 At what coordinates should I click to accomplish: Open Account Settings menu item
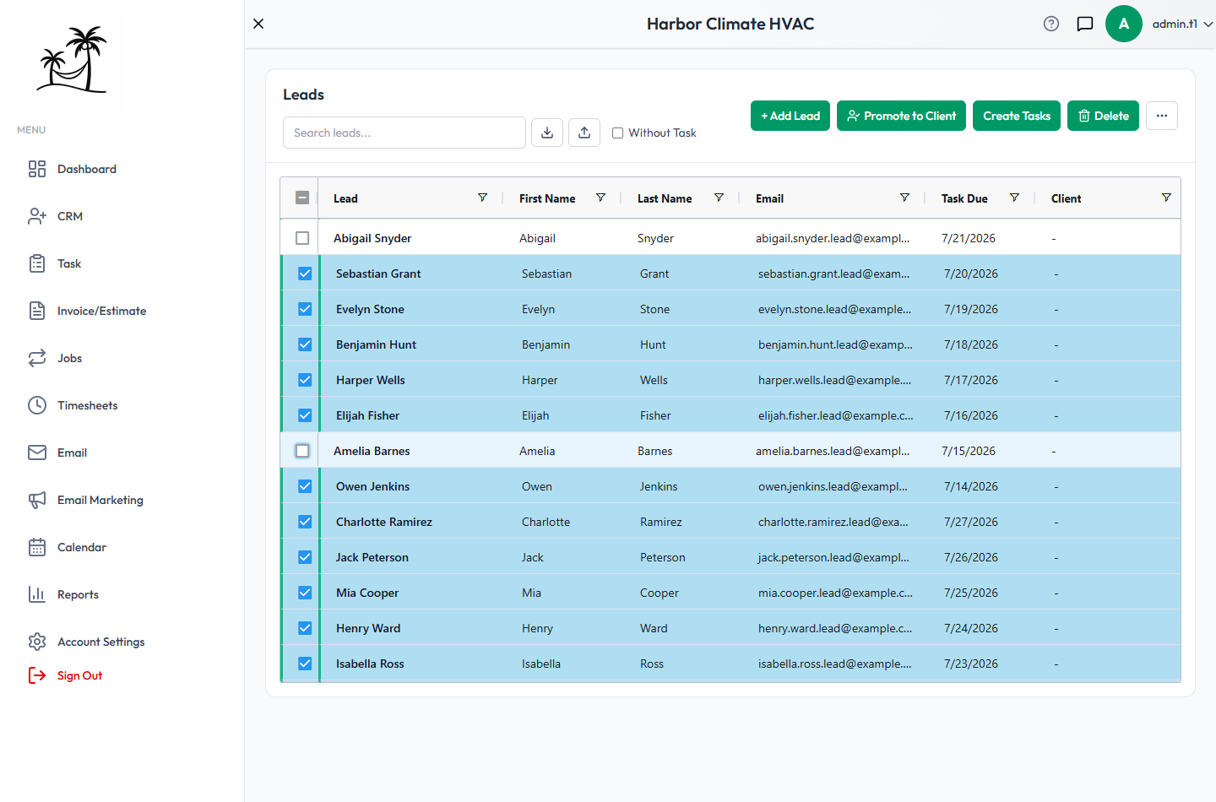pos(101,642)
